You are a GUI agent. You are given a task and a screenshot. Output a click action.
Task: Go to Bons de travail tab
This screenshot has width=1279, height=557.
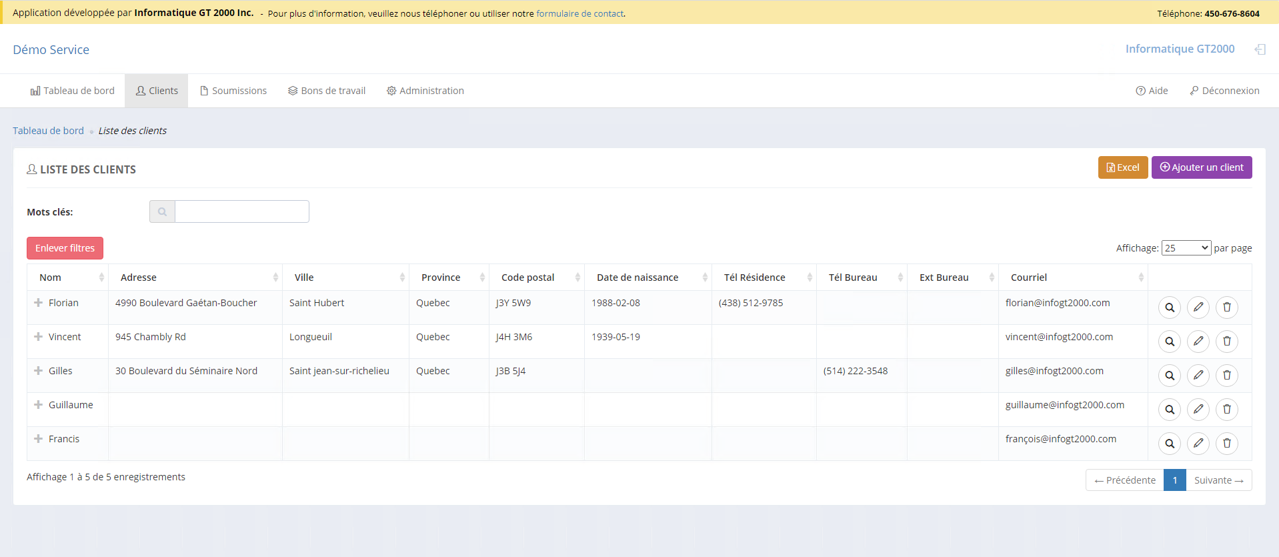[x=327, y=91]
